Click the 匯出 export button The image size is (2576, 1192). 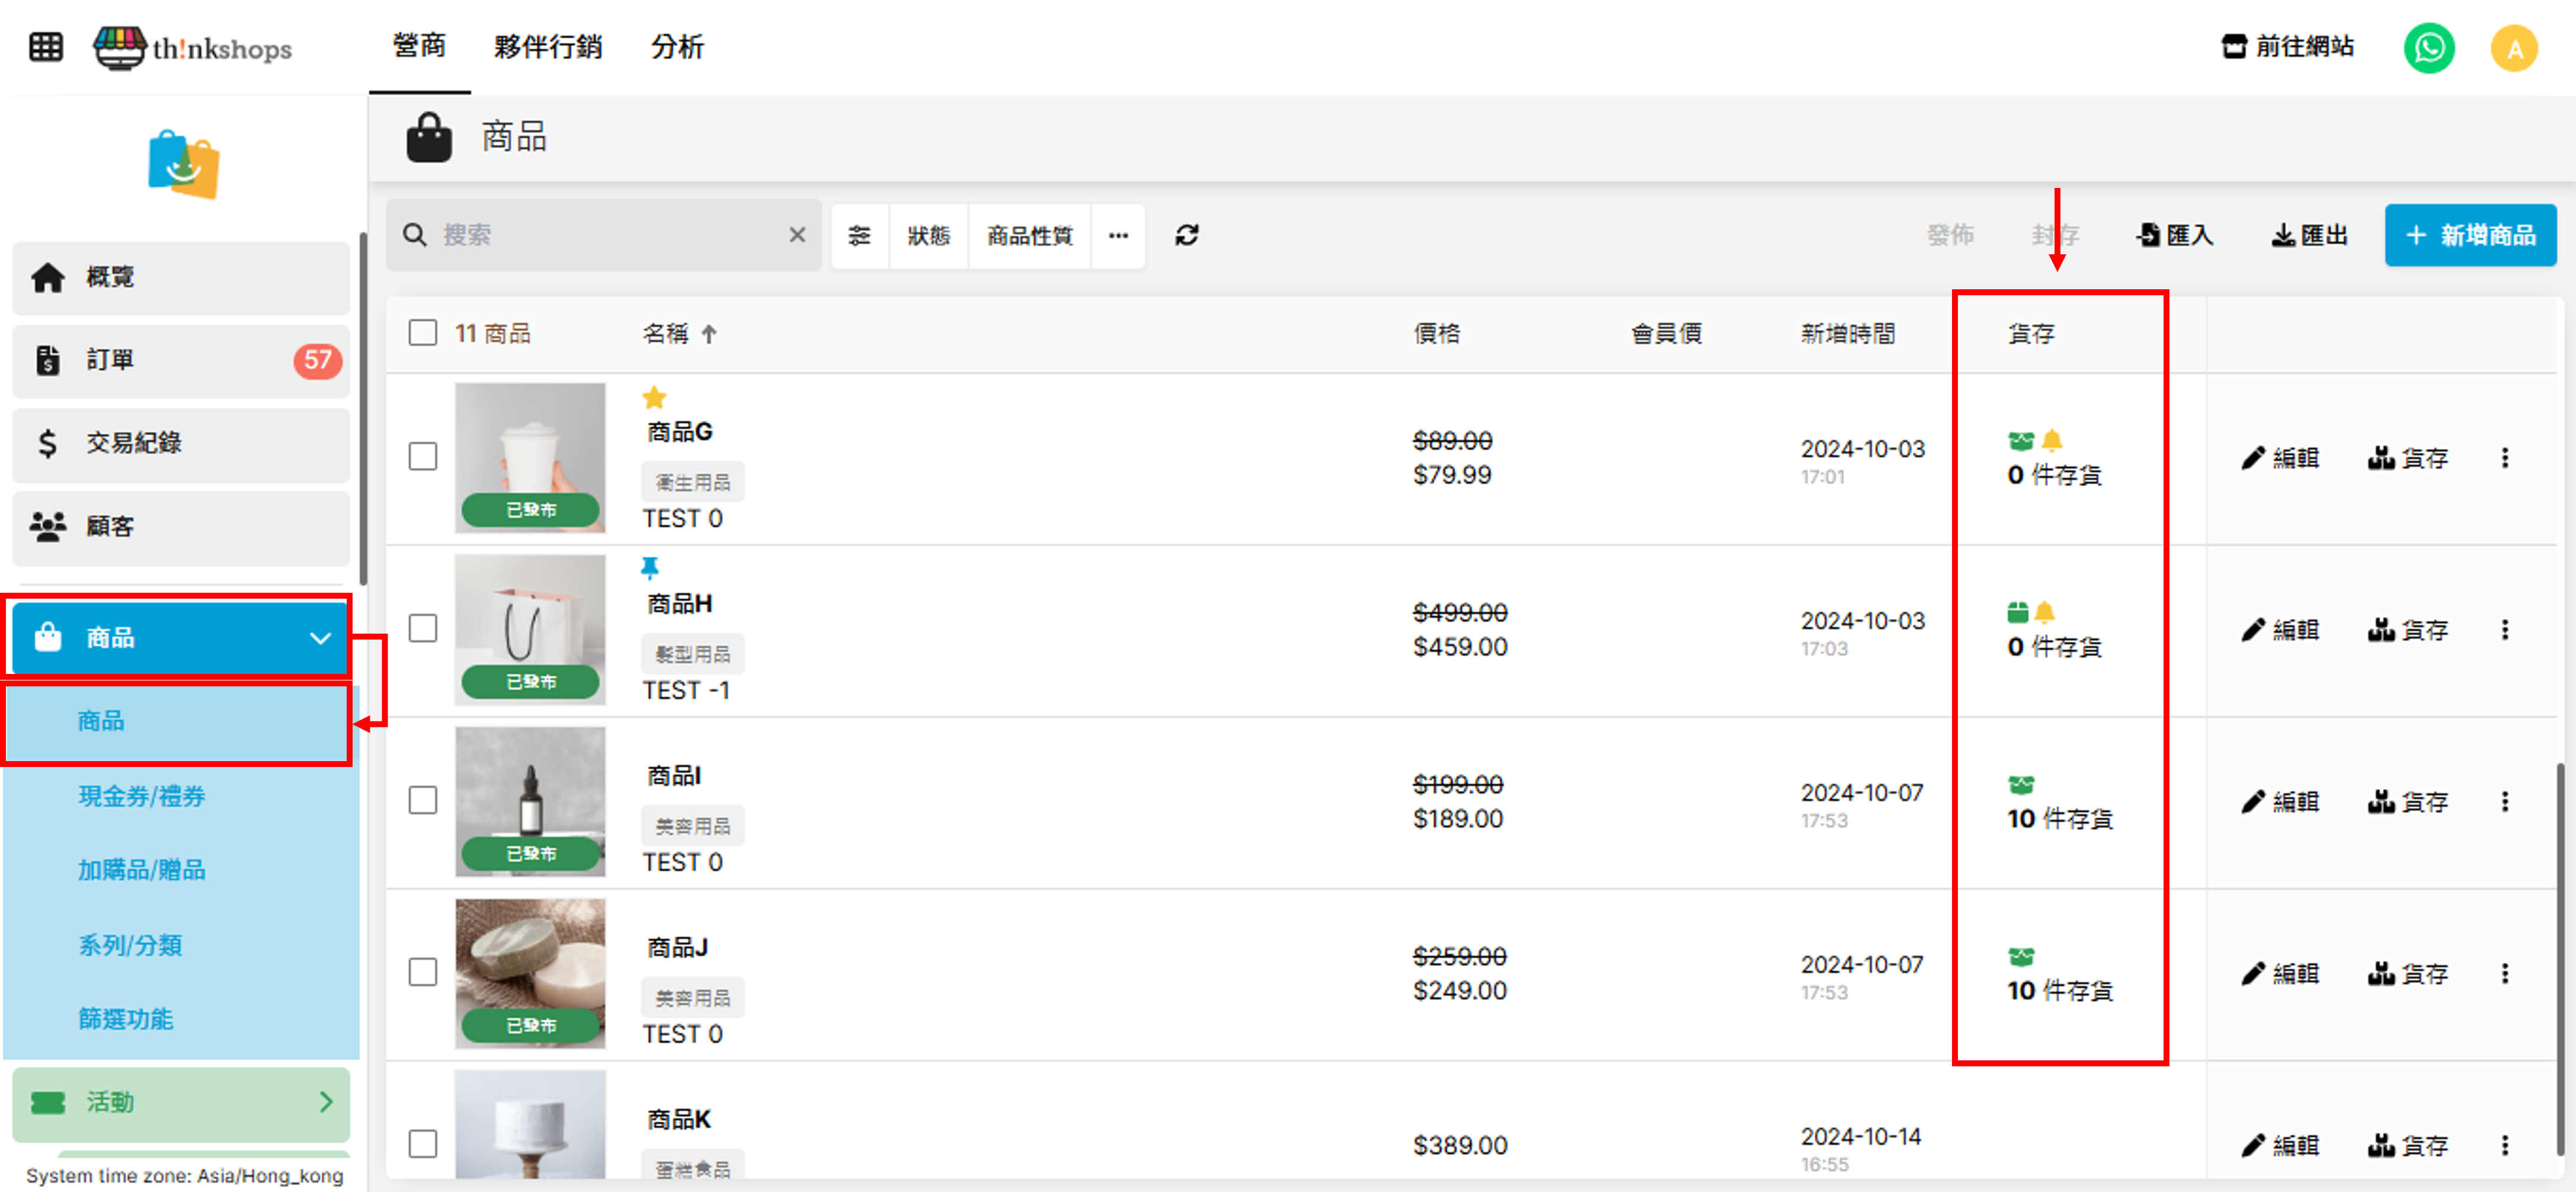[x=2309, y=235]
